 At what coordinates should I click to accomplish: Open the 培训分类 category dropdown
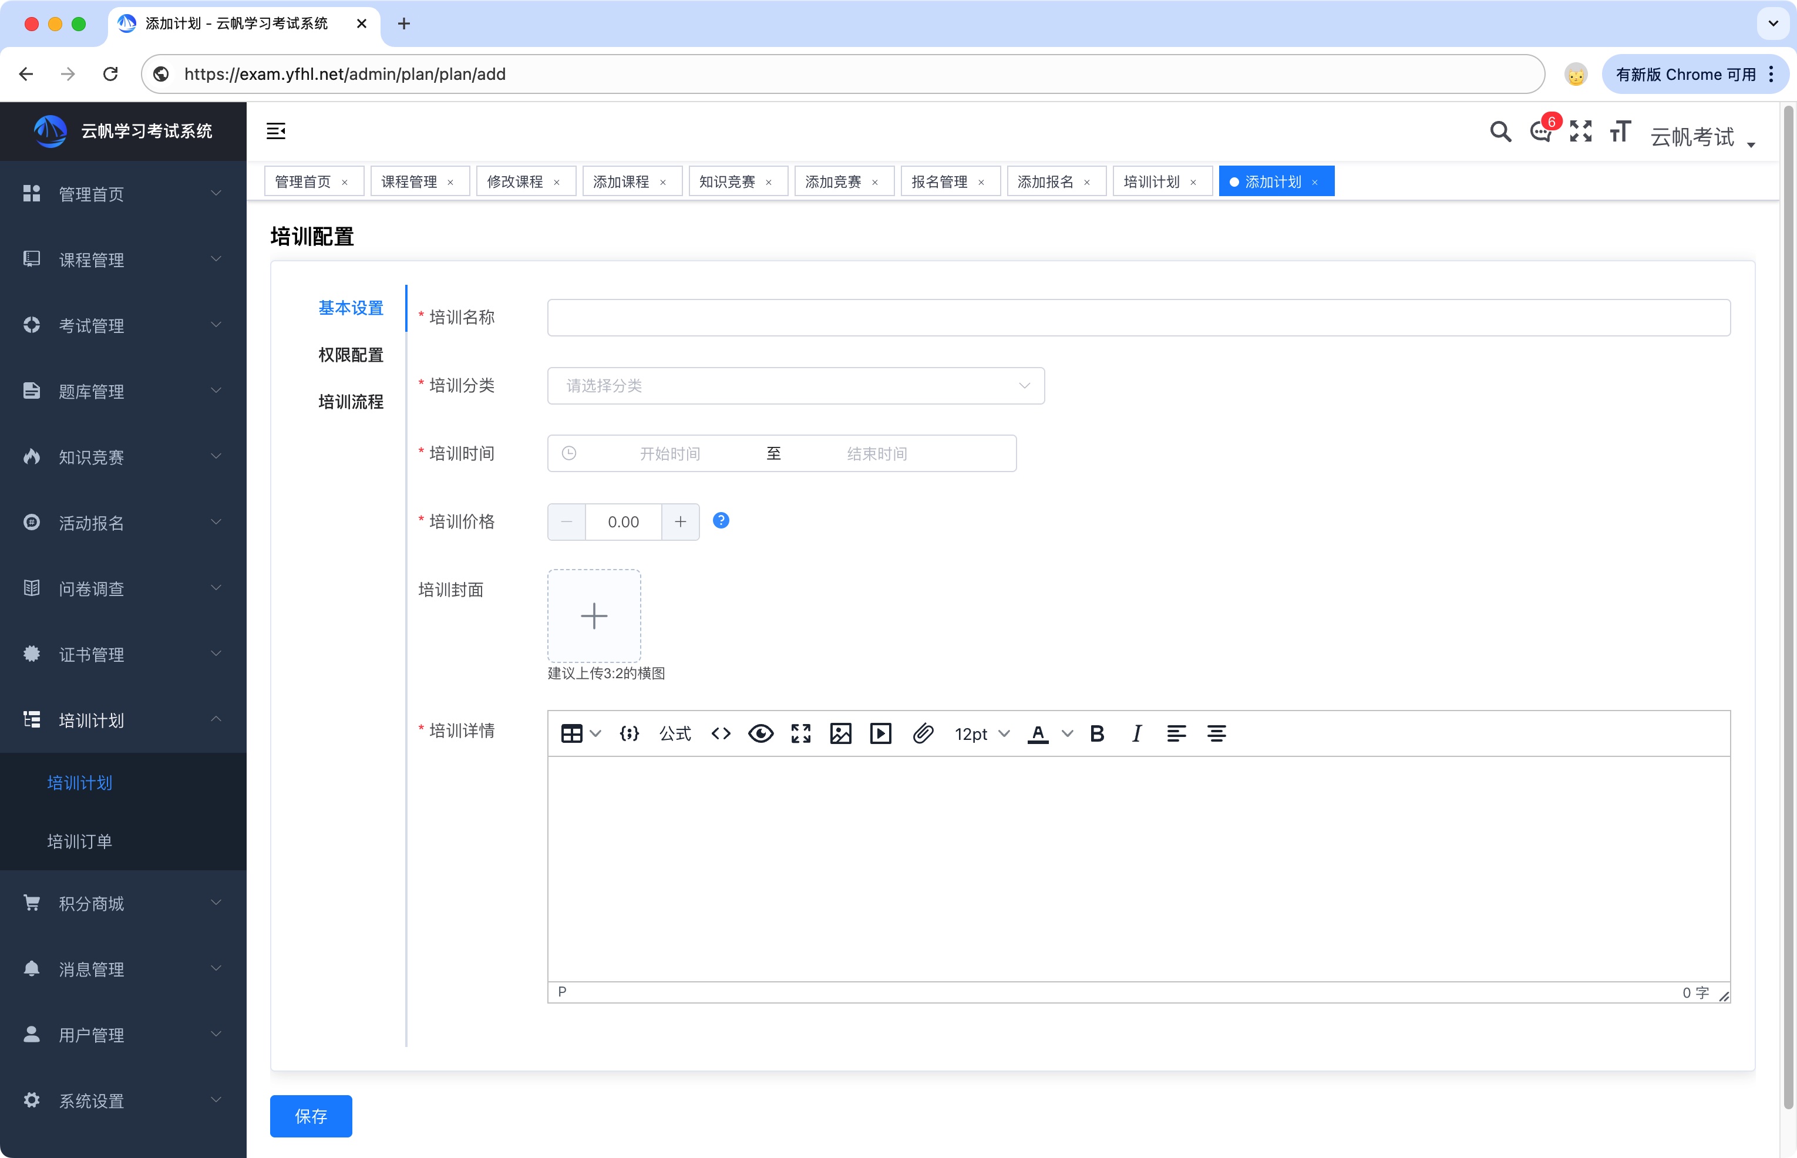tap(796, 386)
